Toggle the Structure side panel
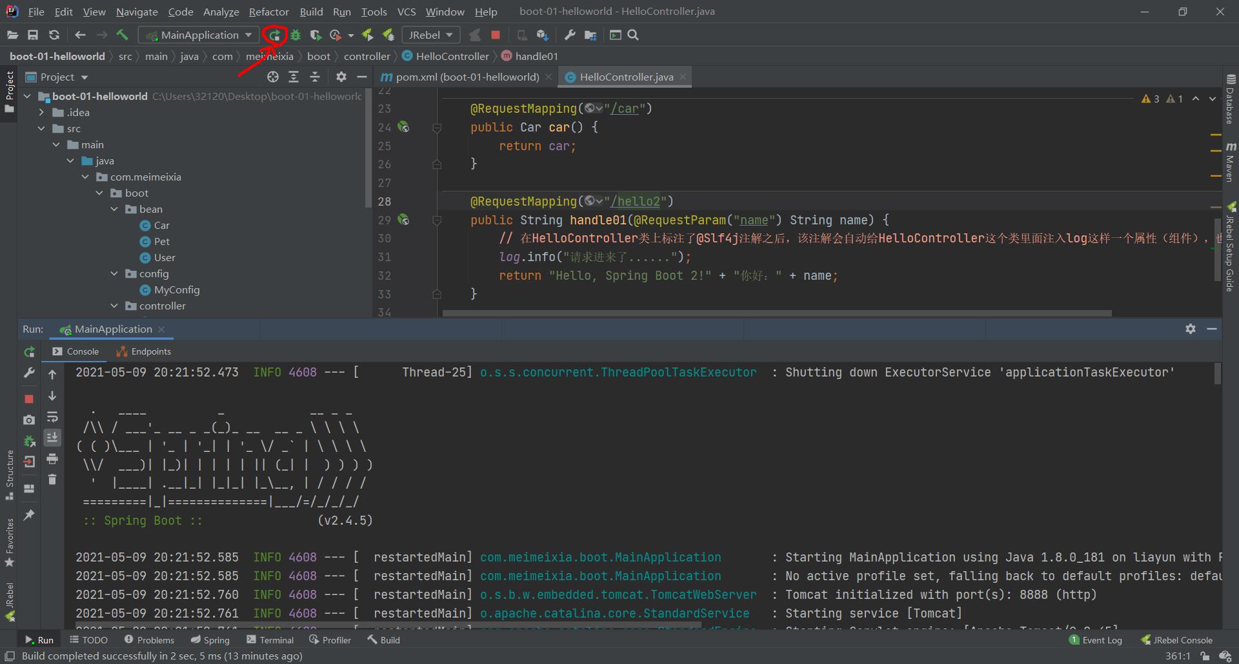This screenshot has width=1239, height=664. tap(9, 475)
